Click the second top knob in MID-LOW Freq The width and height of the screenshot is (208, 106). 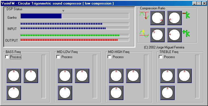coord(82,76)
